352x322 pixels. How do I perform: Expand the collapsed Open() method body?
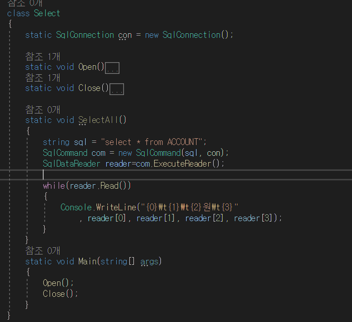pos(112,68)
